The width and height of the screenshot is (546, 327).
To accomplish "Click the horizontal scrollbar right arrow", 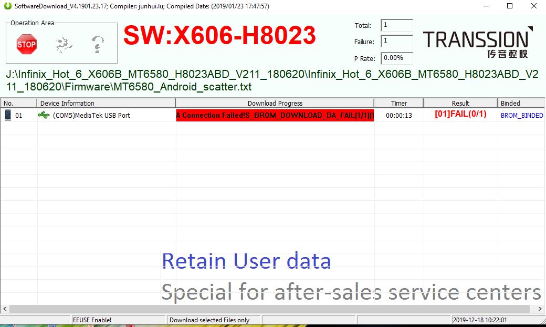I will point(540,309).
